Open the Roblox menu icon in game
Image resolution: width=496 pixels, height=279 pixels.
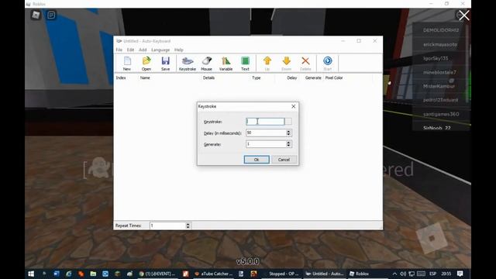(36, 15)
